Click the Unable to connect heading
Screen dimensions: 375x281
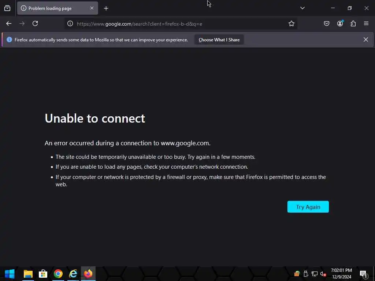[x=95, y=118]
